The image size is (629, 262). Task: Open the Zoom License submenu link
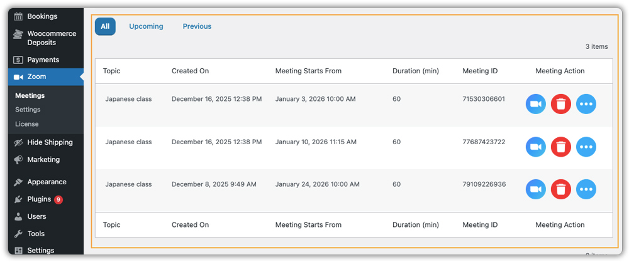pos(27,124)
